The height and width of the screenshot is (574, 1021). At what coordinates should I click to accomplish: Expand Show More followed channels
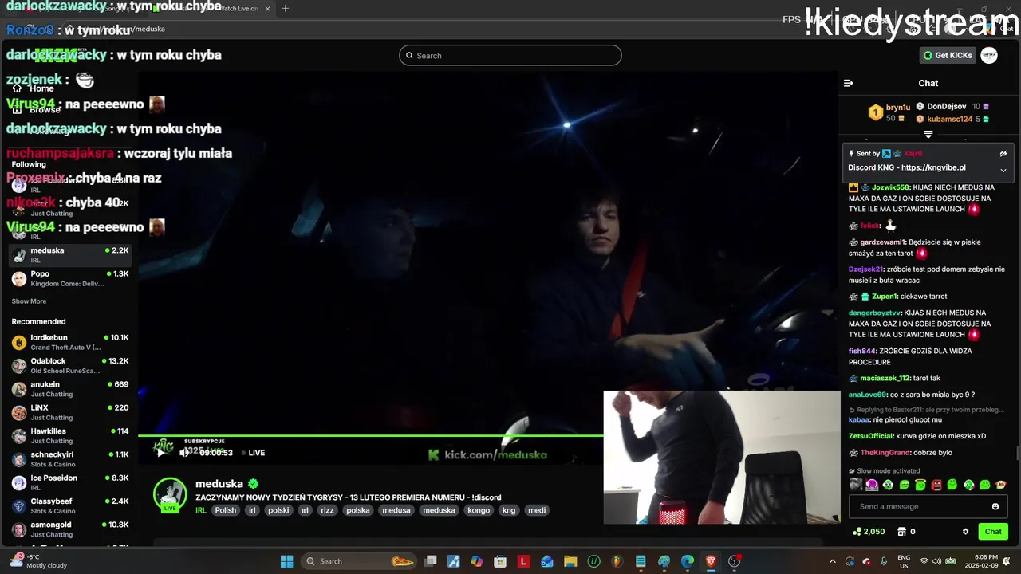click(x=29, y=301)
